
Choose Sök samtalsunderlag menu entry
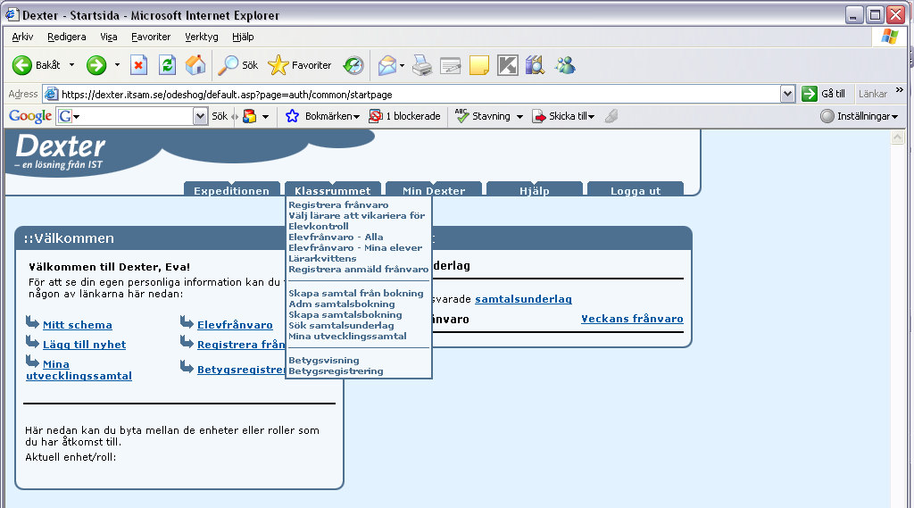coord(341,325)
